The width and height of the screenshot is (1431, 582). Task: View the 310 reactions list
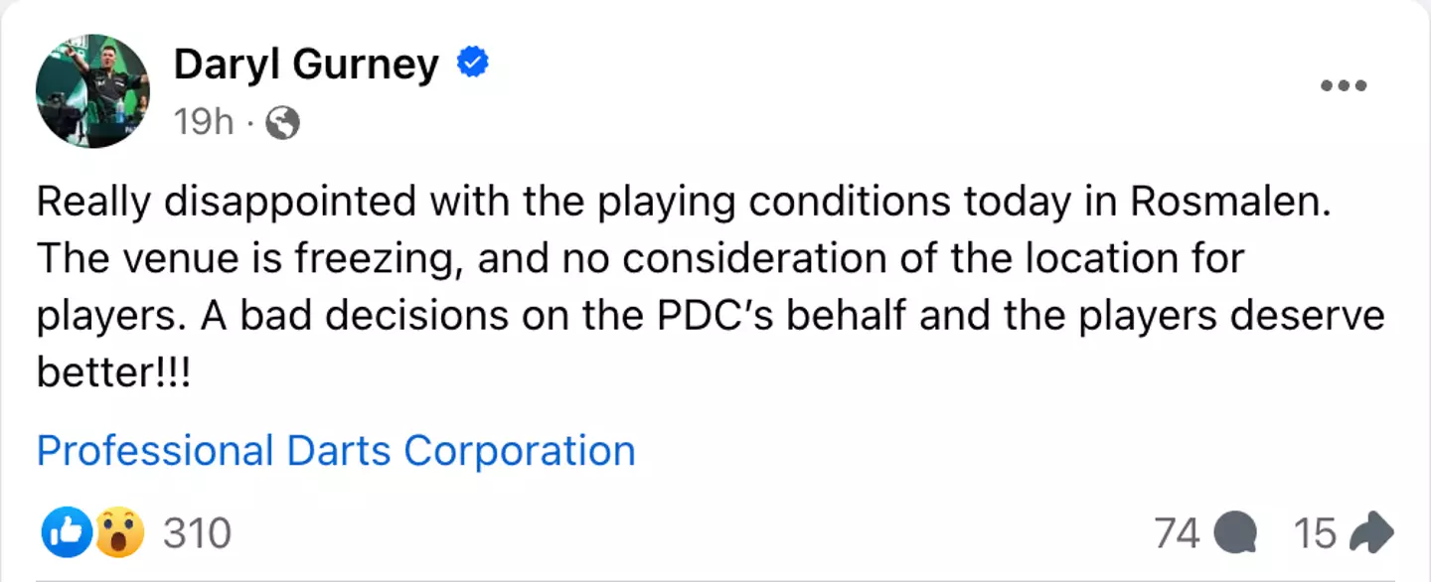[197, 533]
